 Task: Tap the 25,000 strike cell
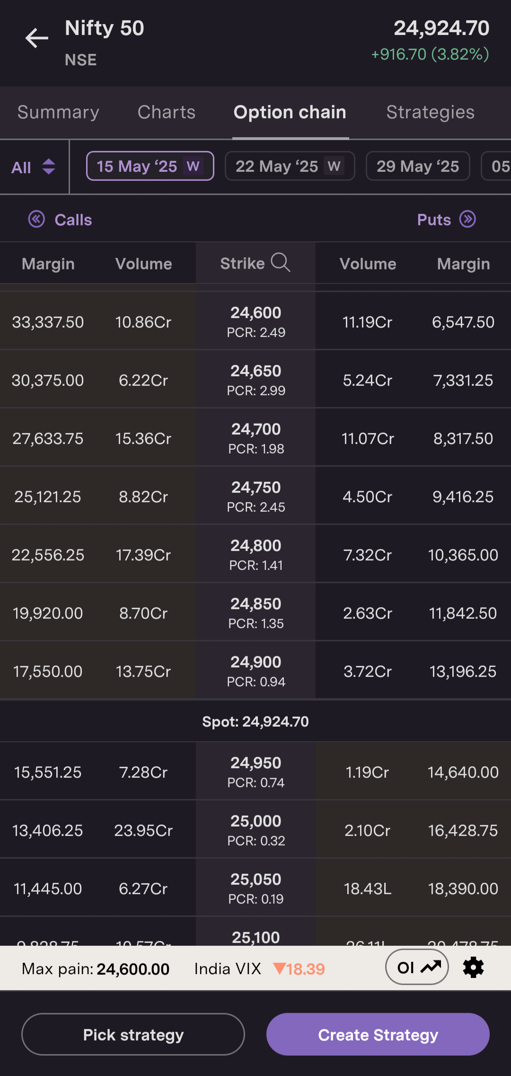255,830
